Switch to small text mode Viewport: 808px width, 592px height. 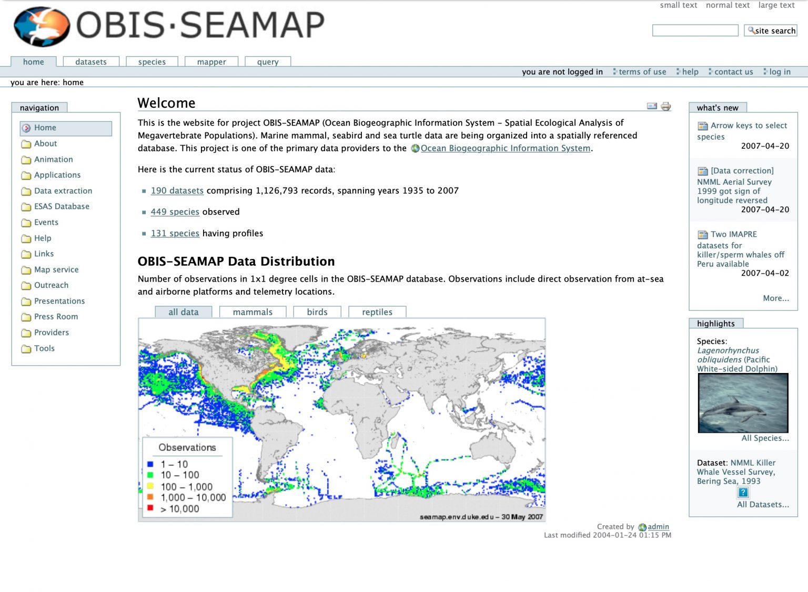(679, 5)
